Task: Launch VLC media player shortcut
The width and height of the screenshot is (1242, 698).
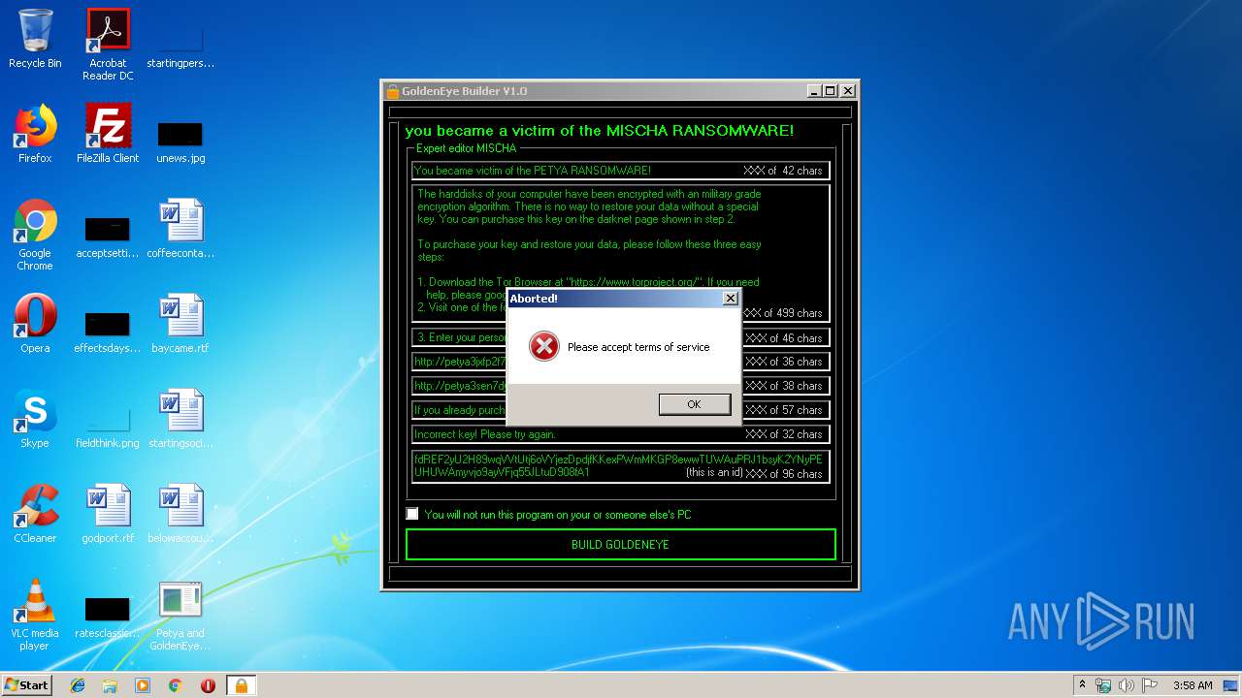Action: pyautogui.click(x=35, y=615)
